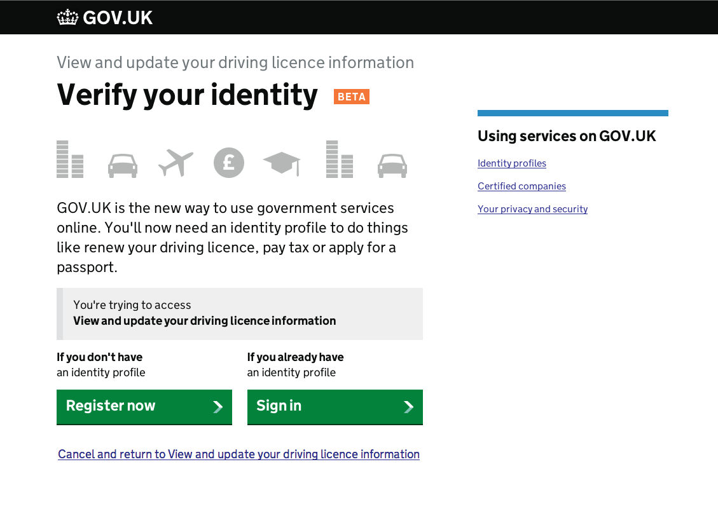Click "If you already have" label
Viewport: 718px width, 511px height.
(295, 357)
